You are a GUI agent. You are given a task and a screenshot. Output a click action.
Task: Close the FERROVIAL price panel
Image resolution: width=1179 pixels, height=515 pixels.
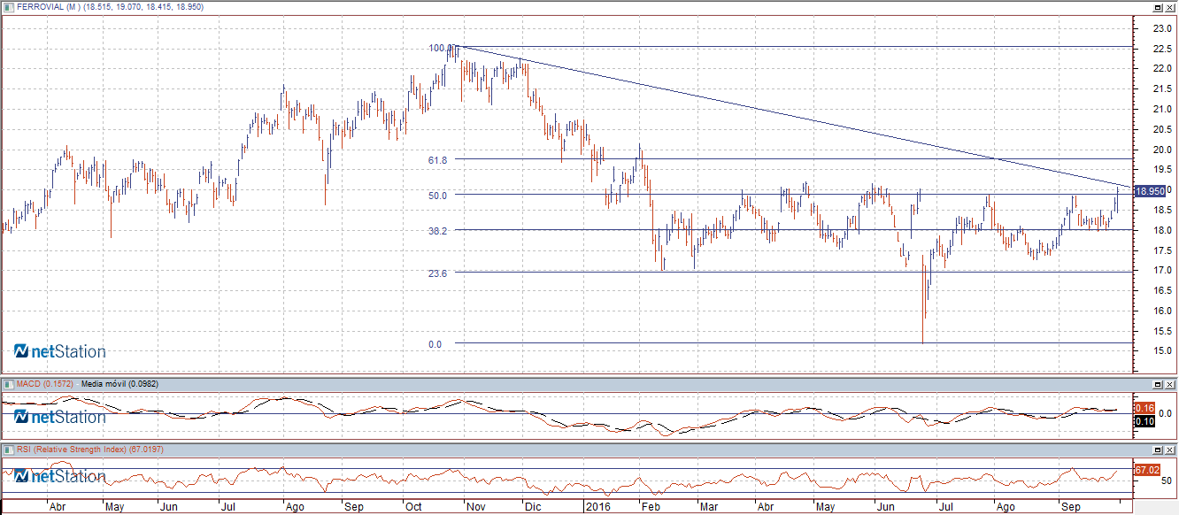tap(1170, 7)
